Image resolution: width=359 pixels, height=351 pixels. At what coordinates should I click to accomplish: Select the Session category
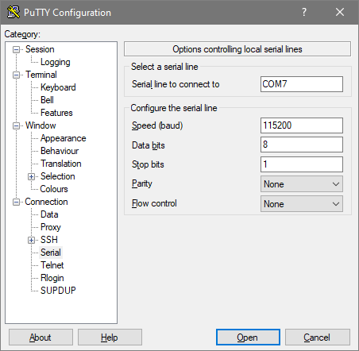tap(40, 49)
